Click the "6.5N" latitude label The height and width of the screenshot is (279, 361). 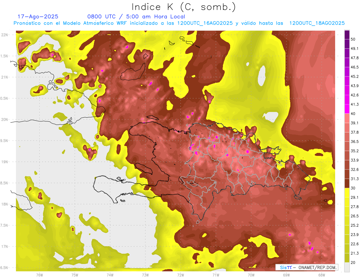point(4,268)
